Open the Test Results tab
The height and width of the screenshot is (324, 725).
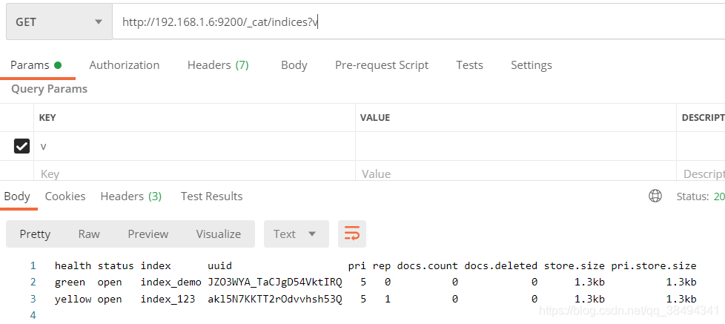(x=212, y=196)
